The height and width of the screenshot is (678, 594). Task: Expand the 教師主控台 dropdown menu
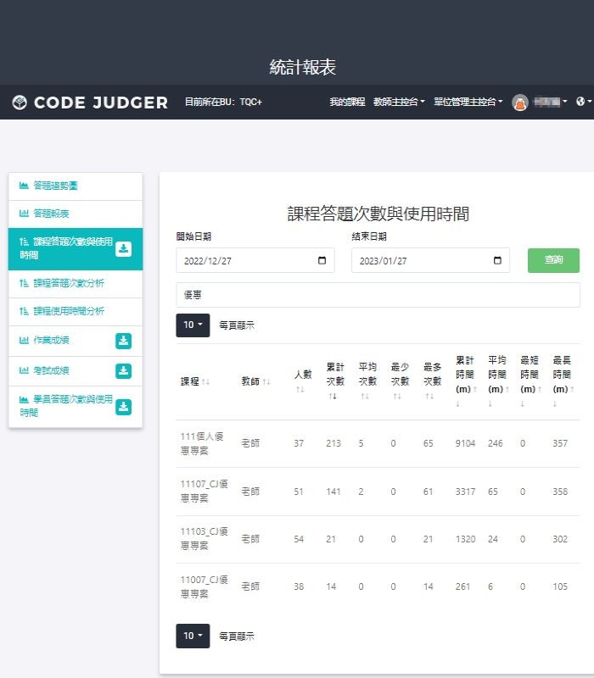399,103
